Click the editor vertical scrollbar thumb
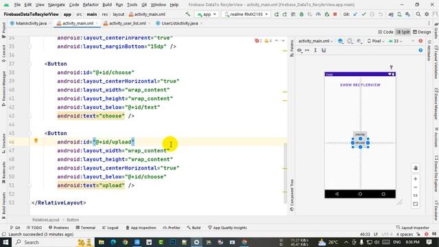This screenshot has width=439, height=247. pyautogui.click(x=285, y=173)
